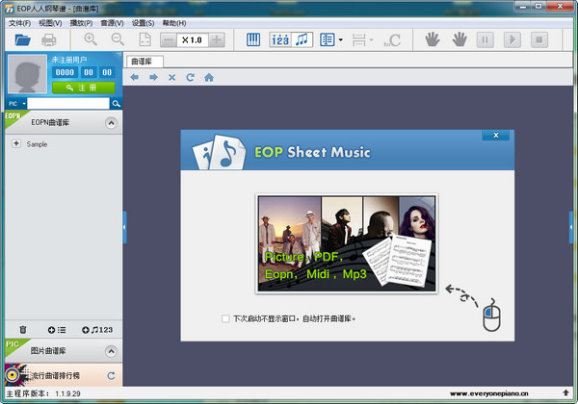Image resolution: width=578 pixels, height=404 pixels.
Task: Click the printer icon to print
Action: pyautogui.click(x=49, y=40)
